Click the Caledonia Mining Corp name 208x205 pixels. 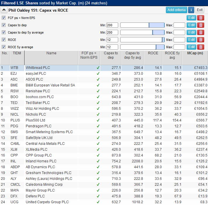[x=44, y=185]
